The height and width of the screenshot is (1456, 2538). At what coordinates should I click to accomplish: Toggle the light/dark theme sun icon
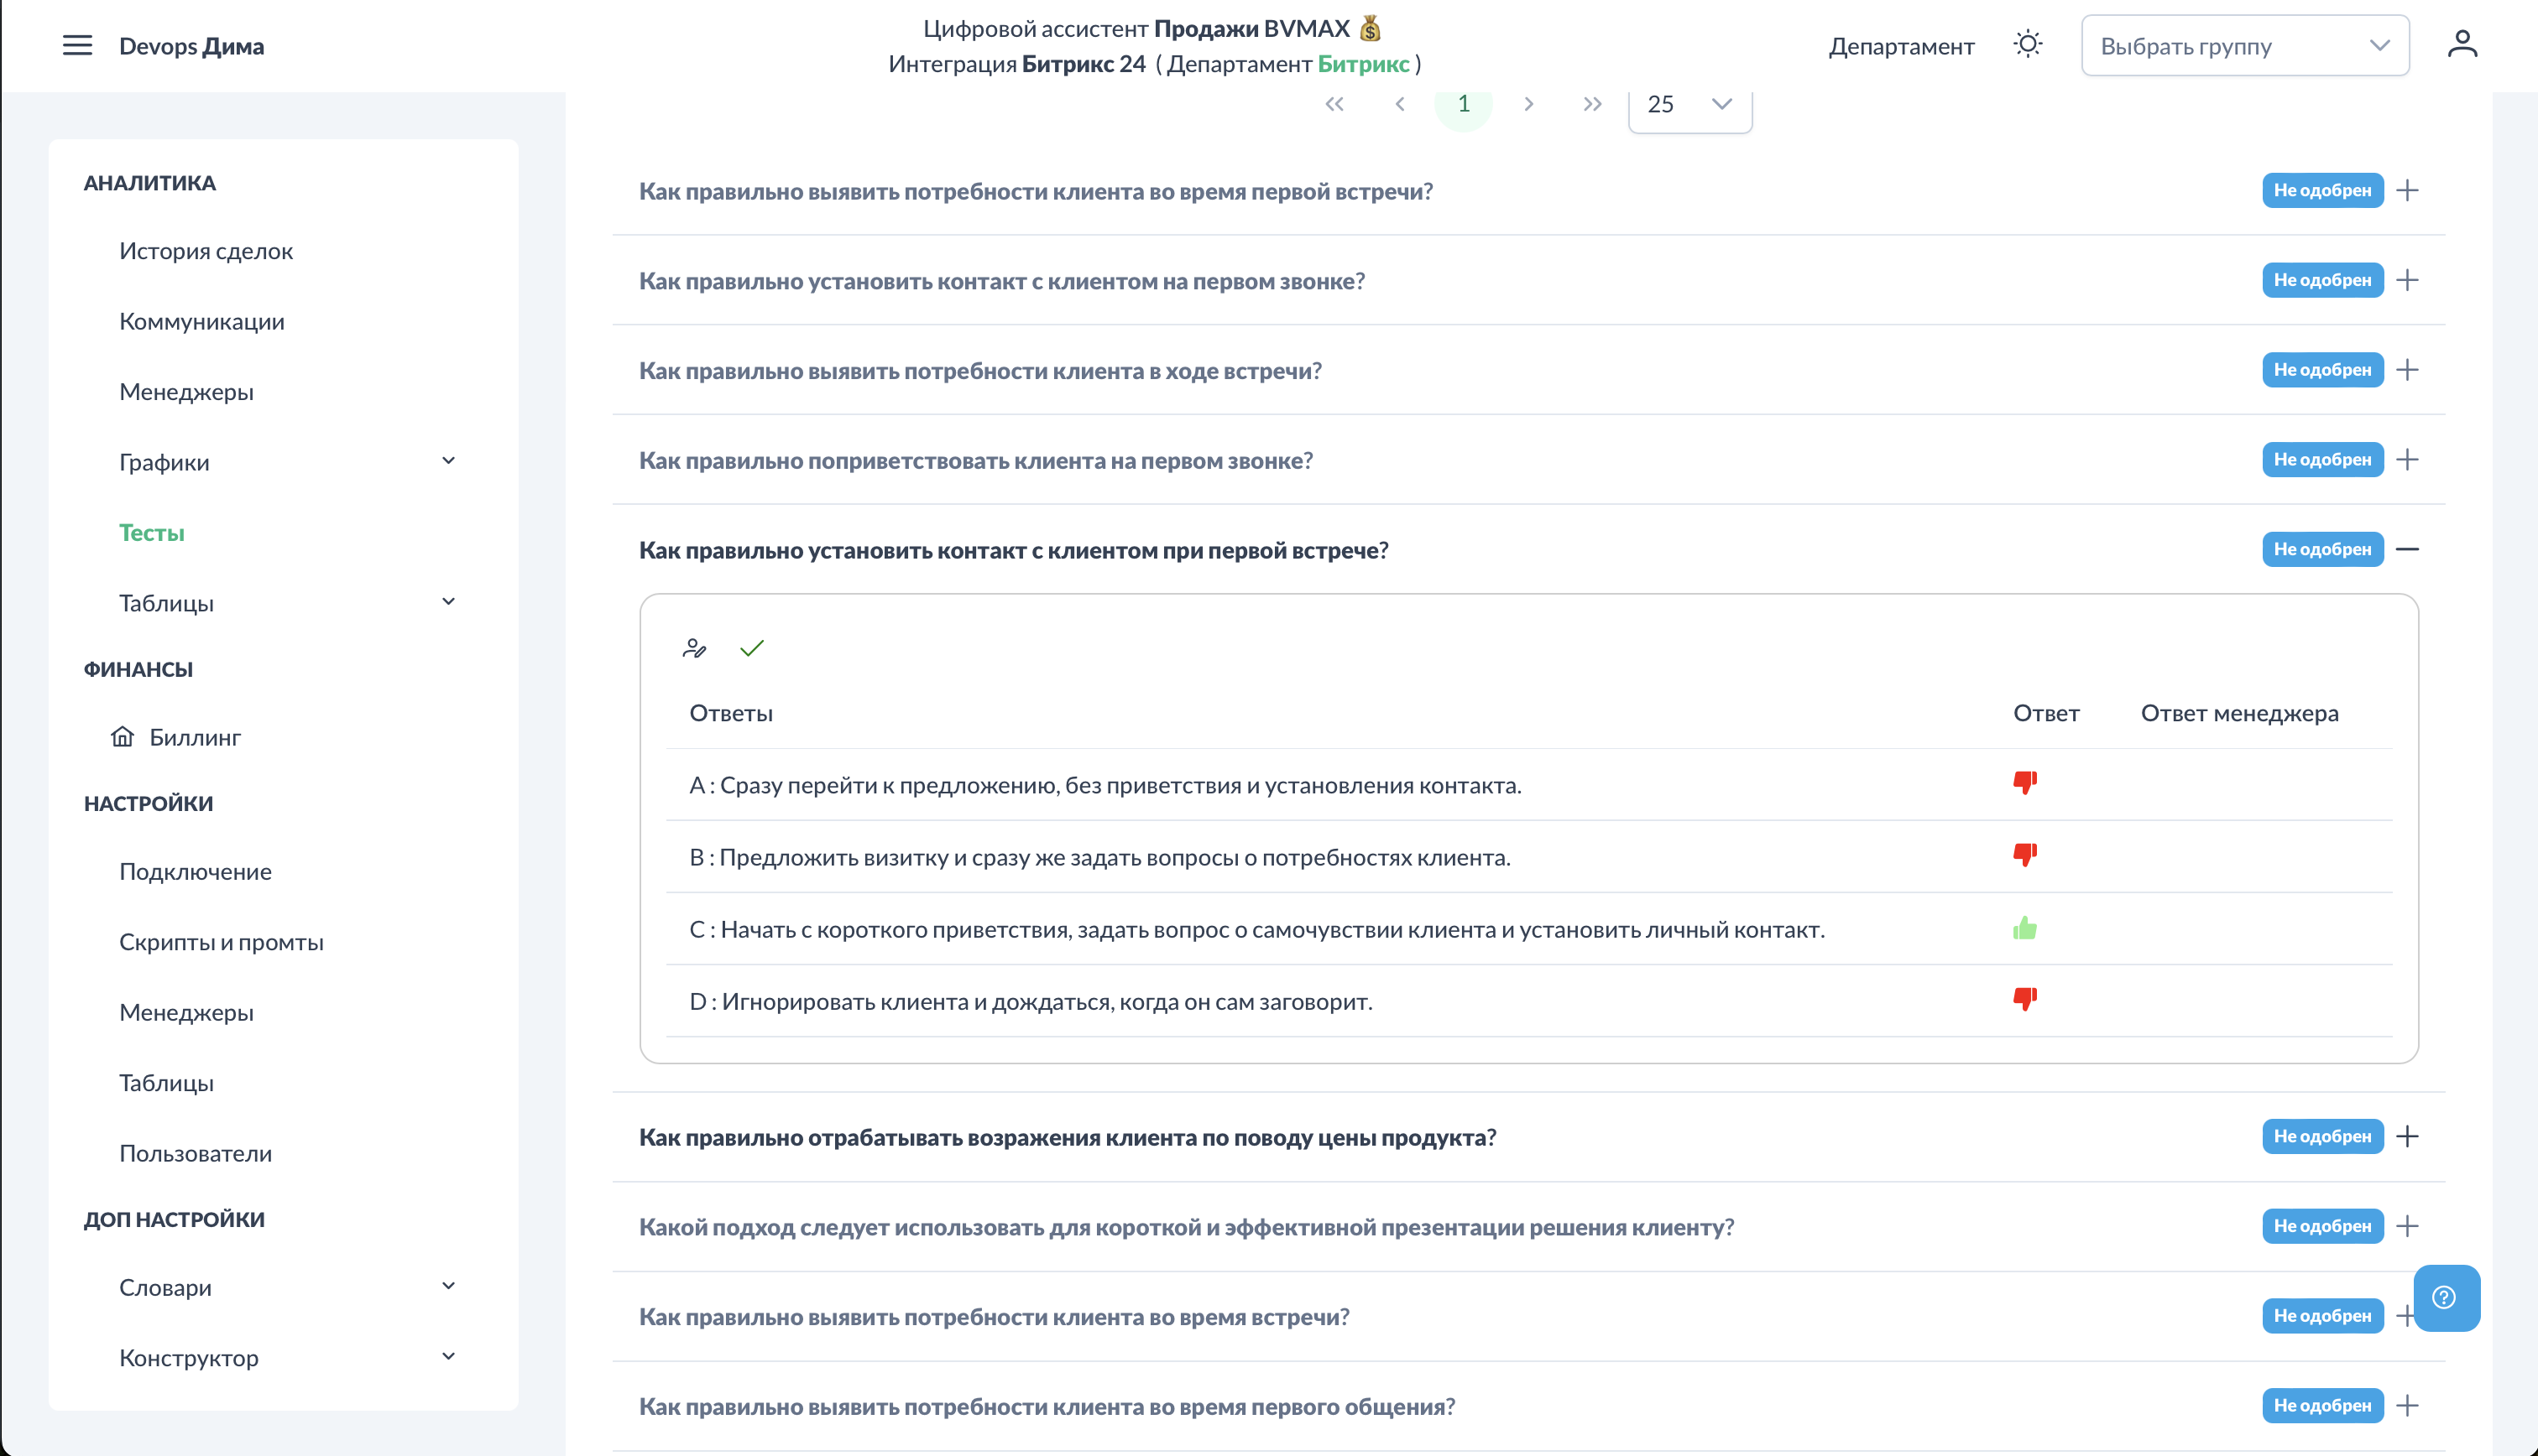coord(2027,45)
